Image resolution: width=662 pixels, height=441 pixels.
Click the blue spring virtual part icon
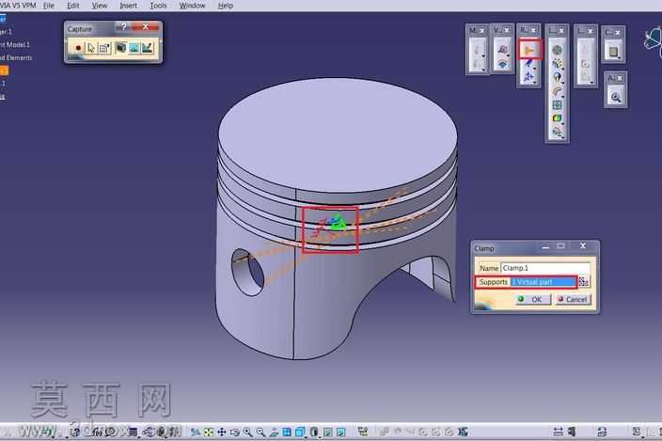point(502,64)
